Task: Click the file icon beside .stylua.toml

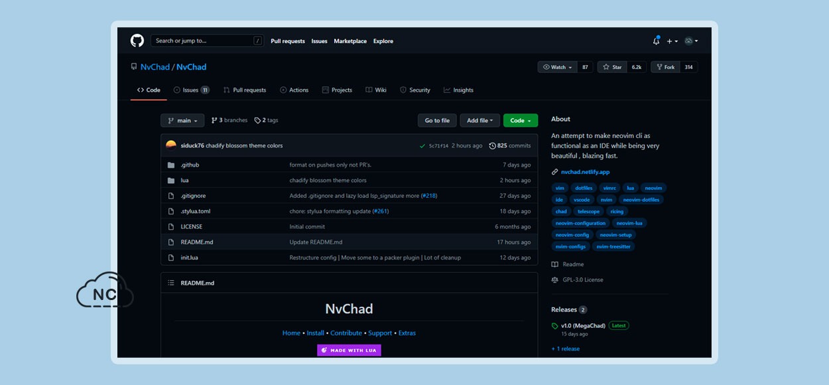Action: tap(170, 211)
